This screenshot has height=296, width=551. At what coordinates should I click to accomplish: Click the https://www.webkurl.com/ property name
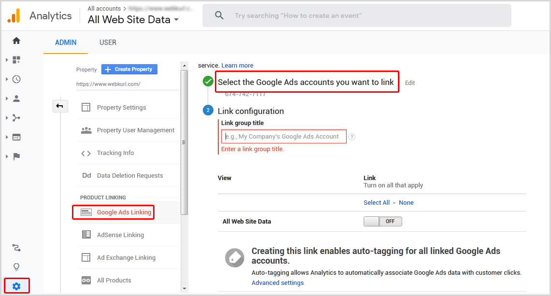(108, 84)
